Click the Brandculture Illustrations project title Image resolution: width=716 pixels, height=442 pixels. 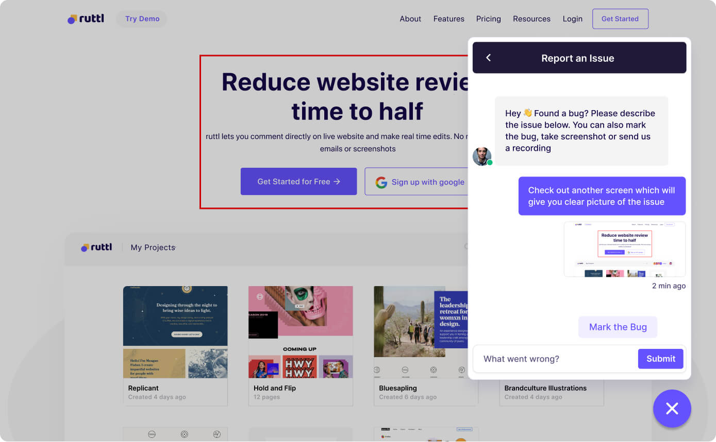click(545, 388)
